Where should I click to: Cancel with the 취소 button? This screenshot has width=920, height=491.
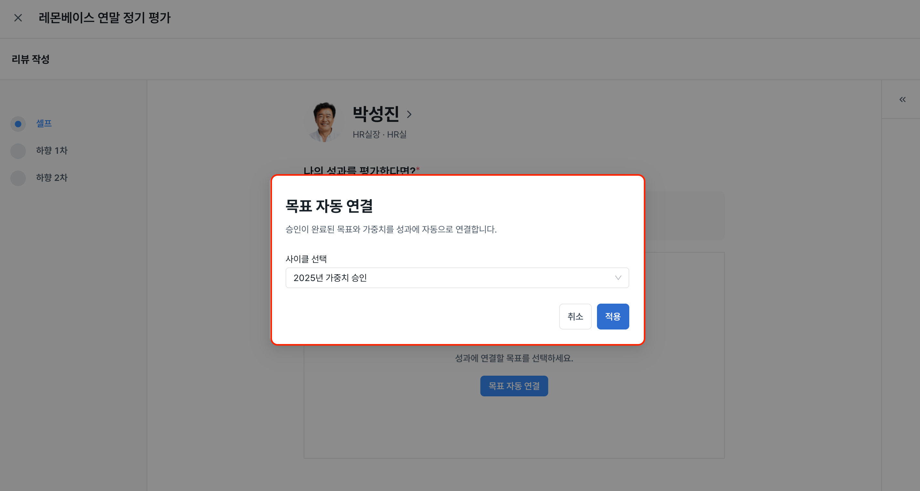click(x=575, y=316)
